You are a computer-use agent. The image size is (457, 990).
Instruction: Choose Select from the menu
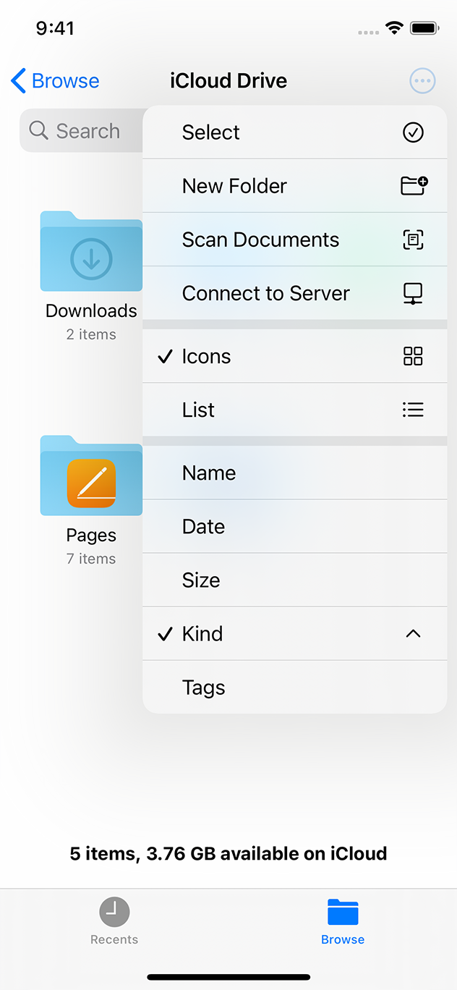(x=295, y=132)
